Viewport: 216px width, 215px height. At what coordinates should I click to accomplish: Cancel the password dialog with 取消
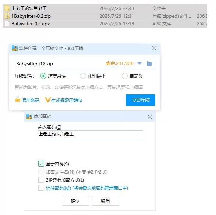(105, 201)
